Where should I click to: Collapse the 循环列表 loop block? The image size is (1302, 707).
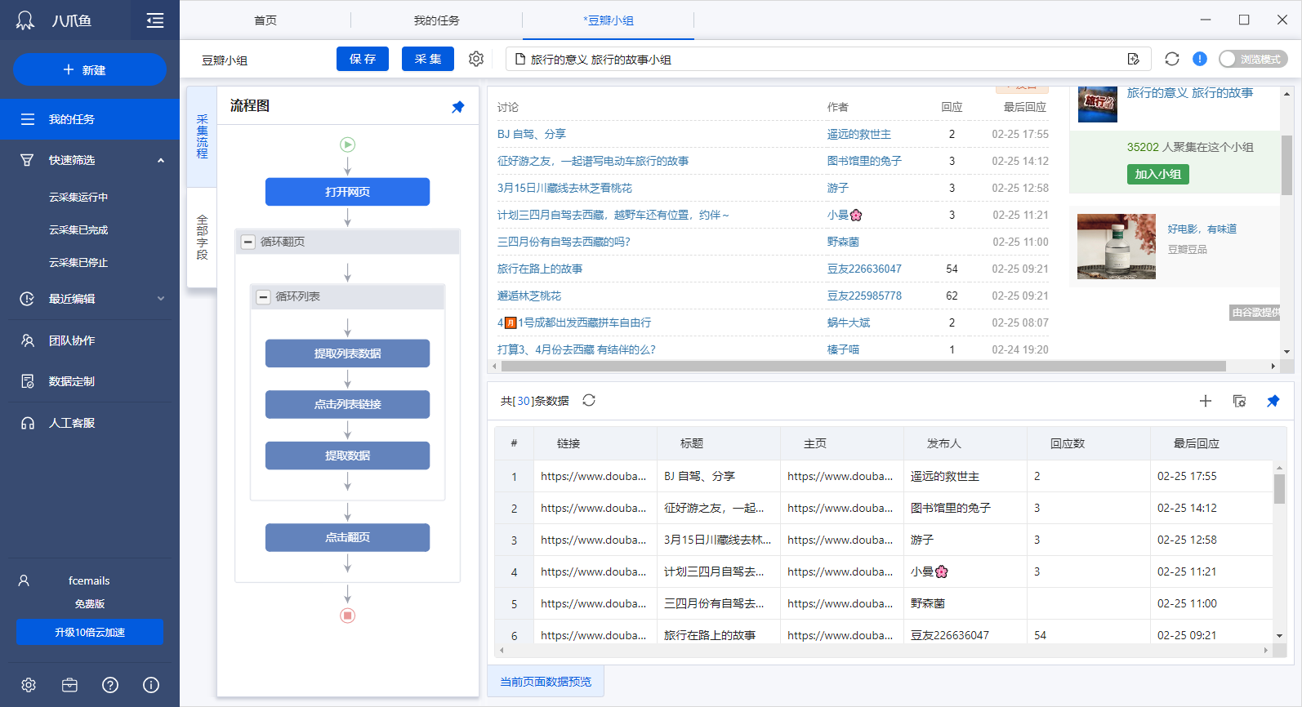263,297
